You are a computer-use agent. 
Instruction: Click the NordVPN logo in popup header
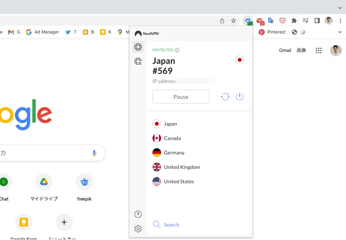(x=147, y=33)
